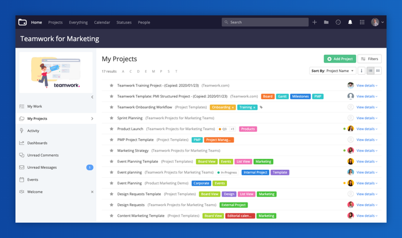The width and height of the screenshot is (402, 238).
Task: Switch to list view layout icon
Action: [x=370, y=71]
